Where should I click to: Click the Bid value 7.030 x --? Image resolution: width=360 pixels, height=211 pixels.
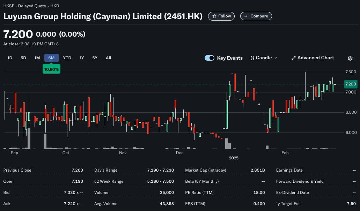[73, 193]
